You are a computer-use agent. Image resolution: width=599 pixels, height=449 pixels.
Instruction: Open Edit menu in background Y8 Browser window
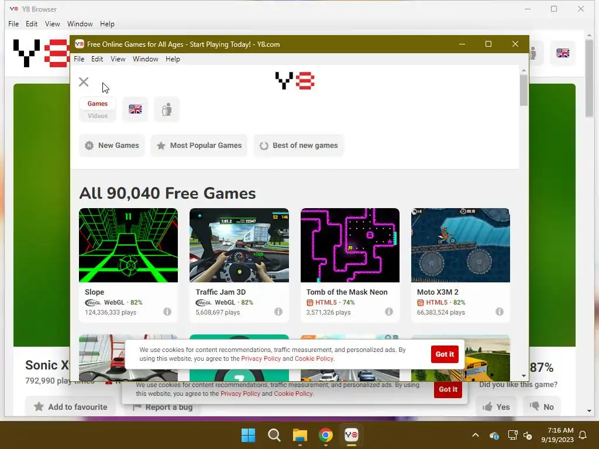(32, 23)
